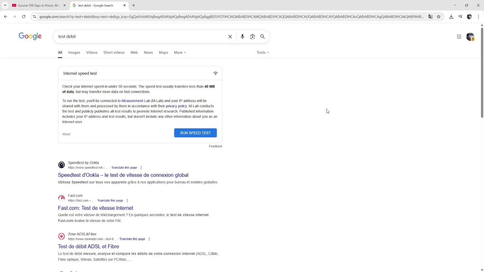The image size is (484, 272).
Task: Switch to Maps results
Action: 163,53
